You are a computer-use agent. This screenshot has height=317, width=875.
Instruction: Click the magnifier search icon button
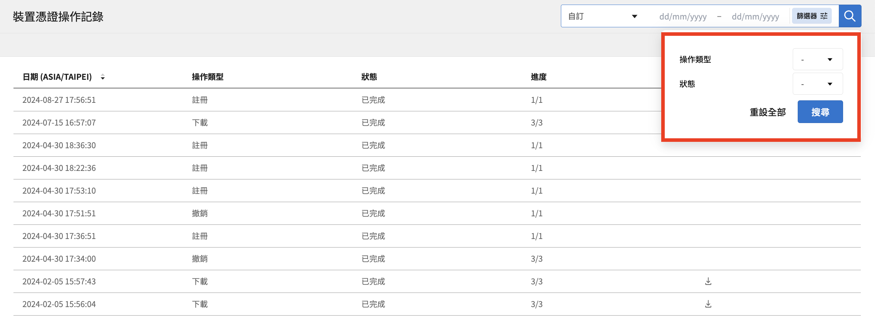(850, 16)
